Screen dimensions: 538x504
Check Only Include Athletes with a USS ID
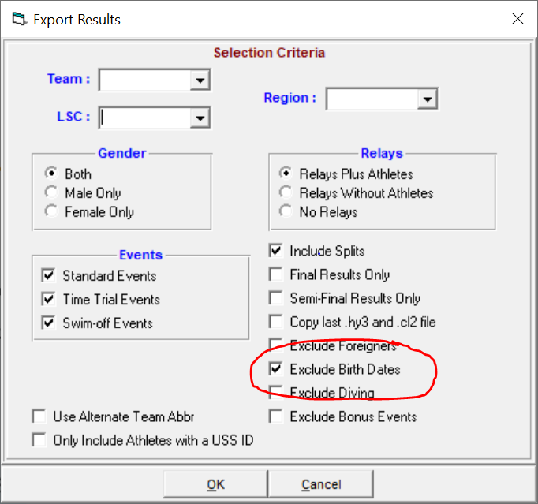39,440
